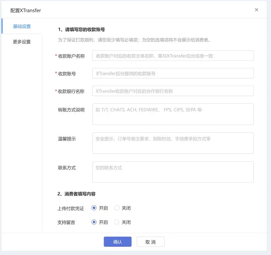The width and height of the screenshot is (271, 255).
Task: Select the 收款银行名称 input field
Action: (173, 91)
